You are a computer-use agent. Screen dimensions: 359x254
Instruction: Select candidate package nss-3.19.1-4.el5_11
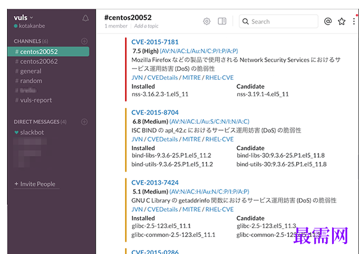point(263,94)
